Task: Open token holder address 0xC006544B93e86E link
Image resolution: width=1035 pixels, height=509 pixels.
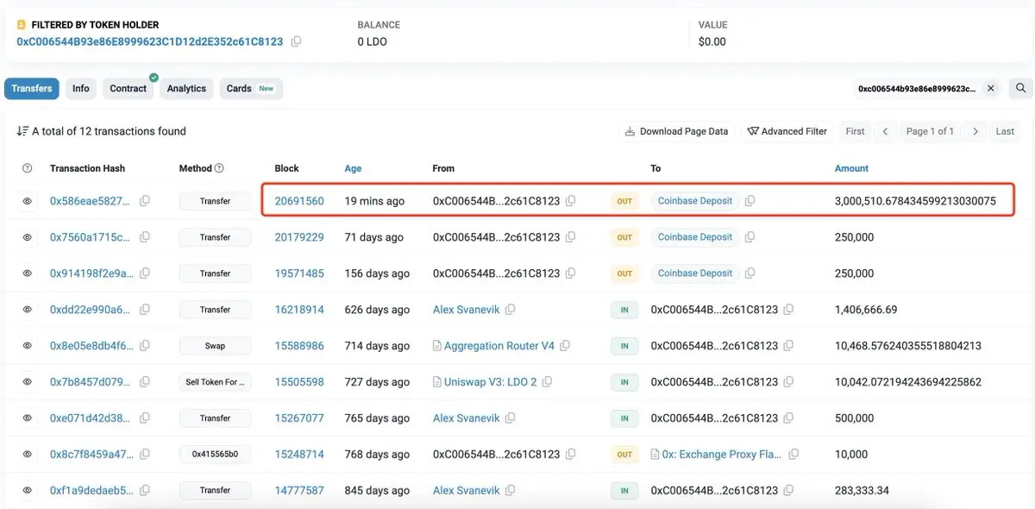Action: pos(150,41)
